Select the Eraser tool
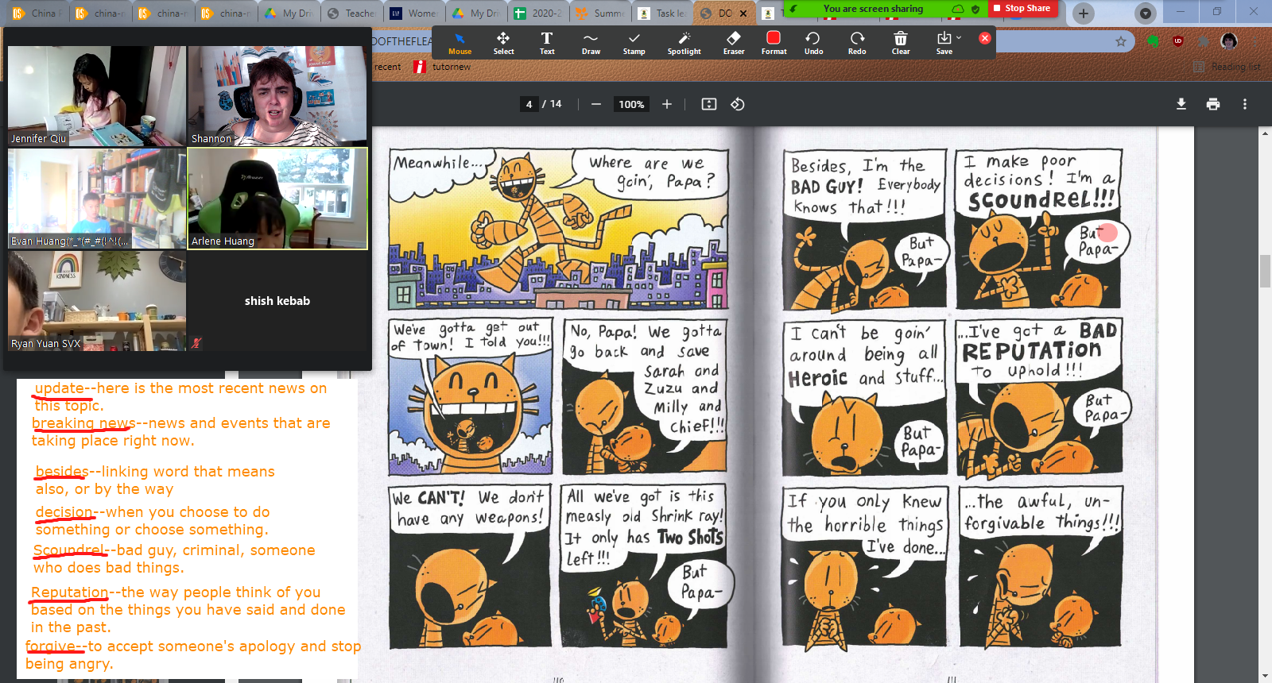The height and width of the screenshot is (683, 1272). pyautogui.click(x=734, y=43)
